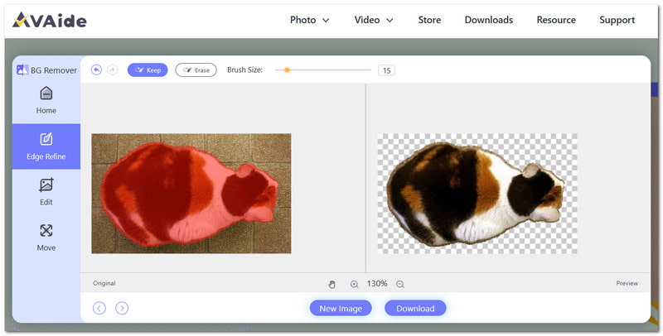663x336 pixels.
Task: Activate the hand pan tool
Action: pyautogui.click(x=332, y=284)
